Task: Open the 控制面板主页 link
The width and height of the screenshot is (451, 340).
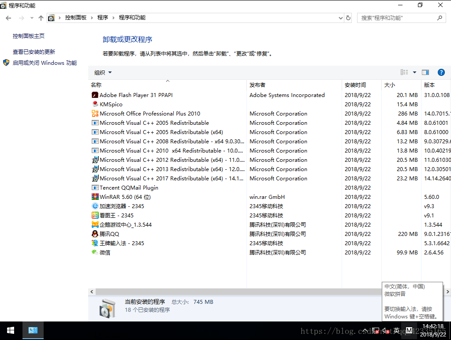Action: coord(29,36)
